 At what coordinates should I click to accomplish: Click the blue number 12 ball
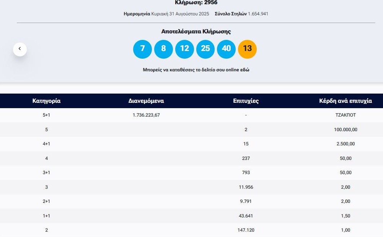point(184,49)
